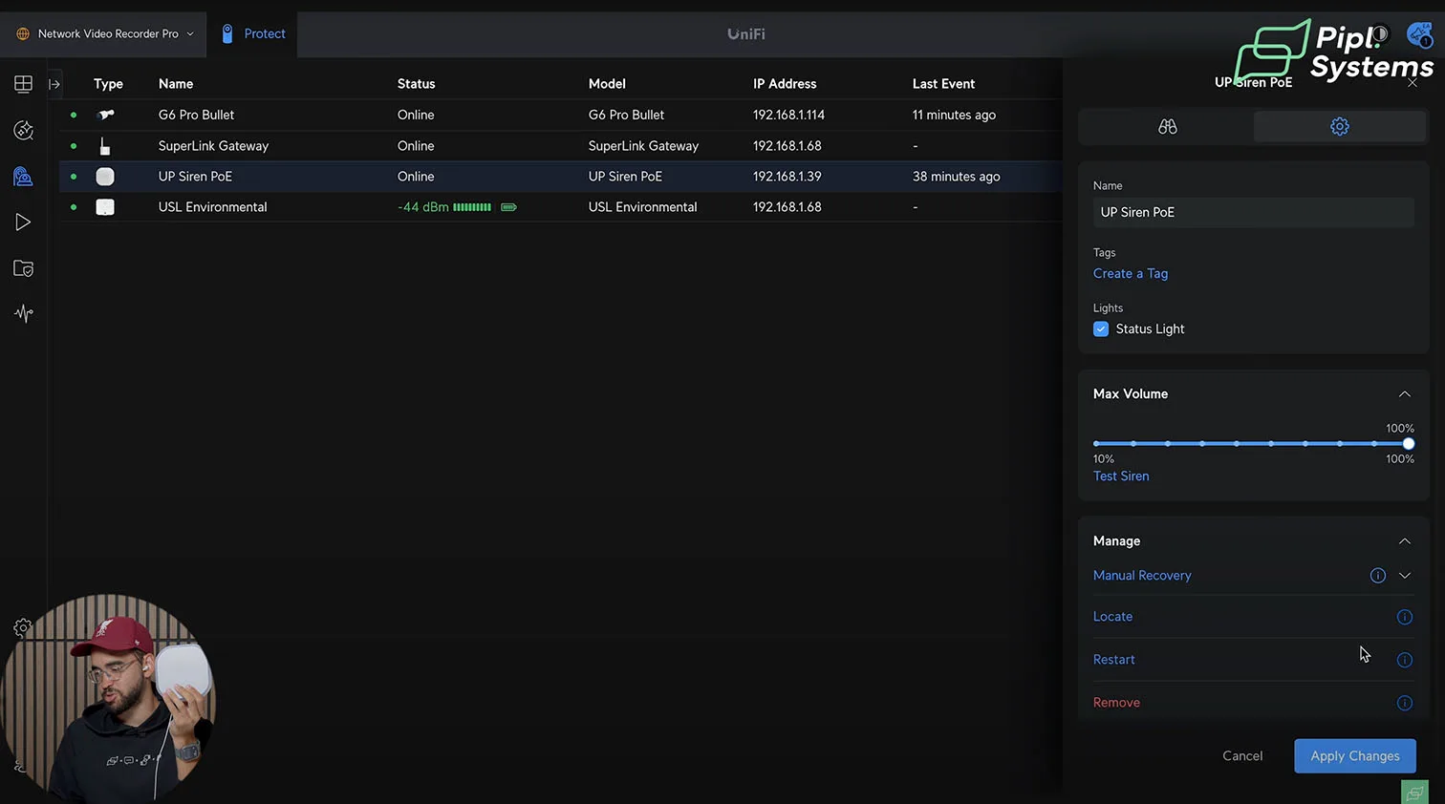Click the Name field containing UP Siren PoE
The image size is (1445, 804).
1253,212
